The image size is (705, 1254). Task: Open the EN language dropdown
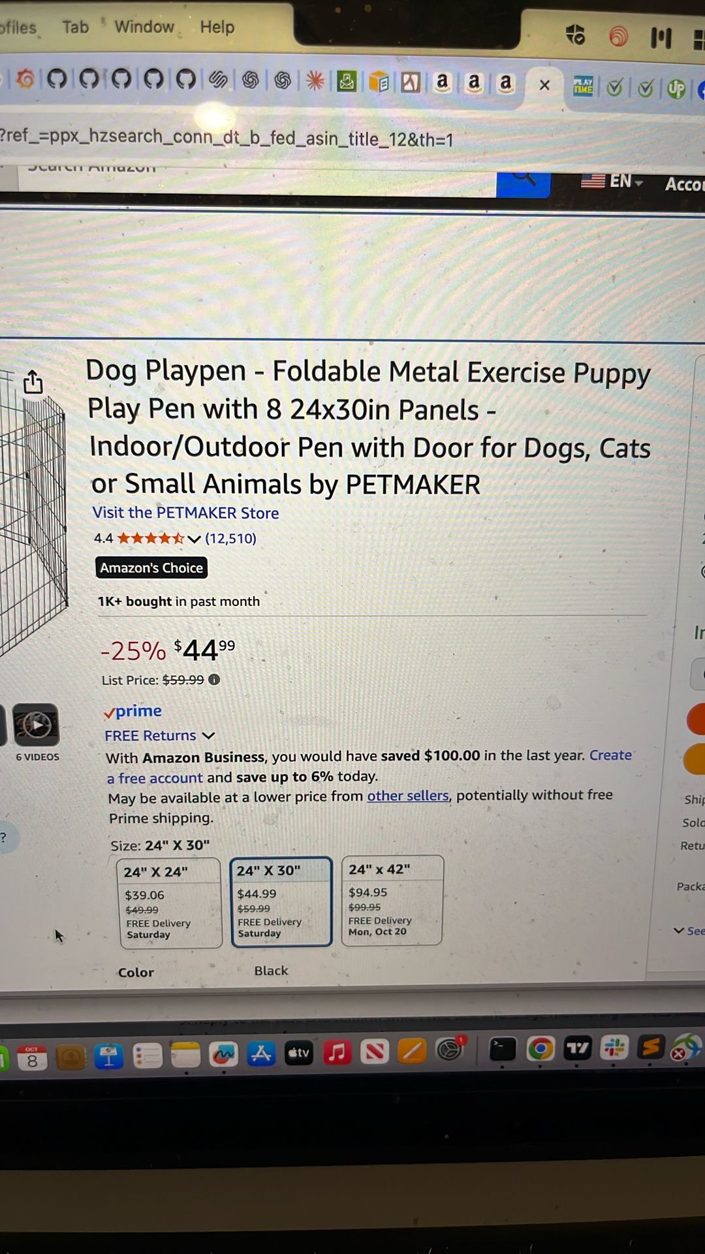(613, 182)
